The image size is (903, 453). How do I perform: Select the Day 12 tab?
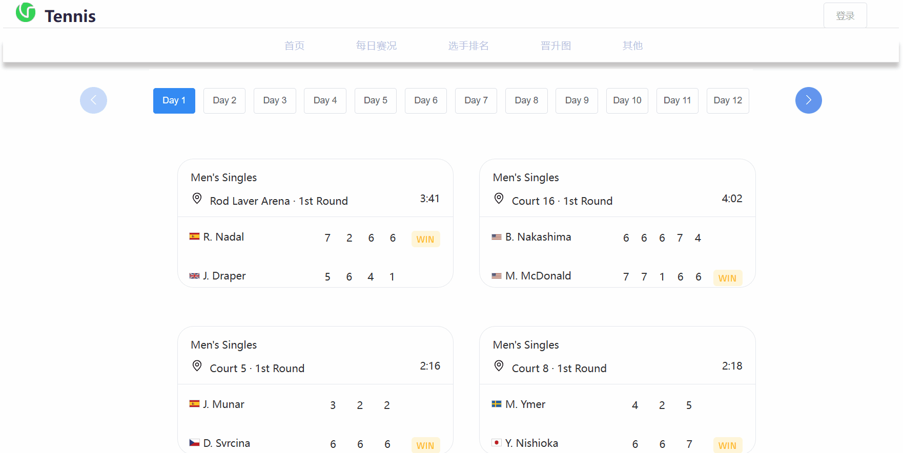coord(728,101)
